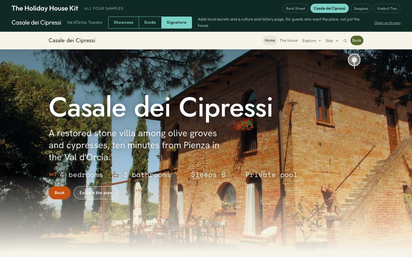Click the orange Book button in the hero
This screenshot has height=257, width=412.
click(x=60, y=193)
